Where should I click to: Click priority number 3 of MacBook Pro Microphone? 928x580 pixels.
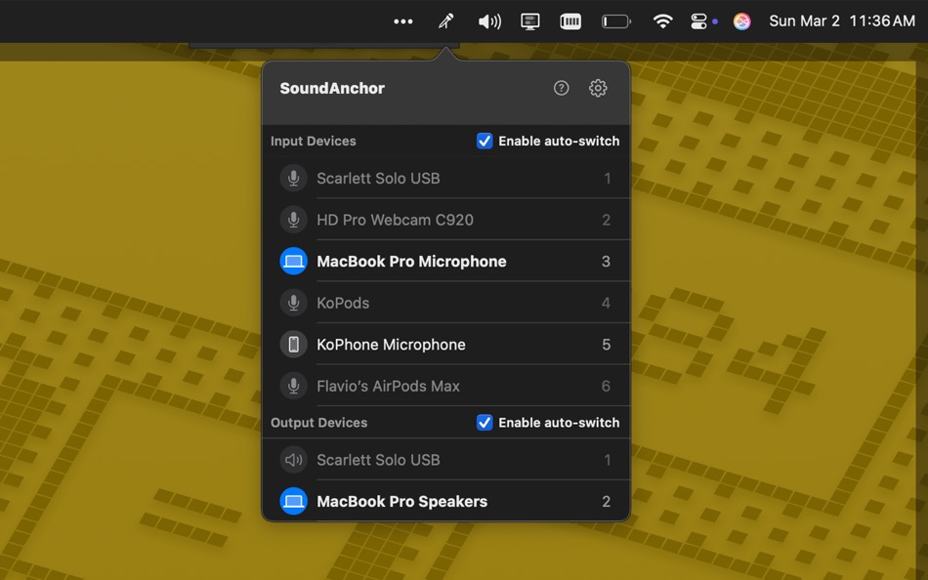point(606,262)
